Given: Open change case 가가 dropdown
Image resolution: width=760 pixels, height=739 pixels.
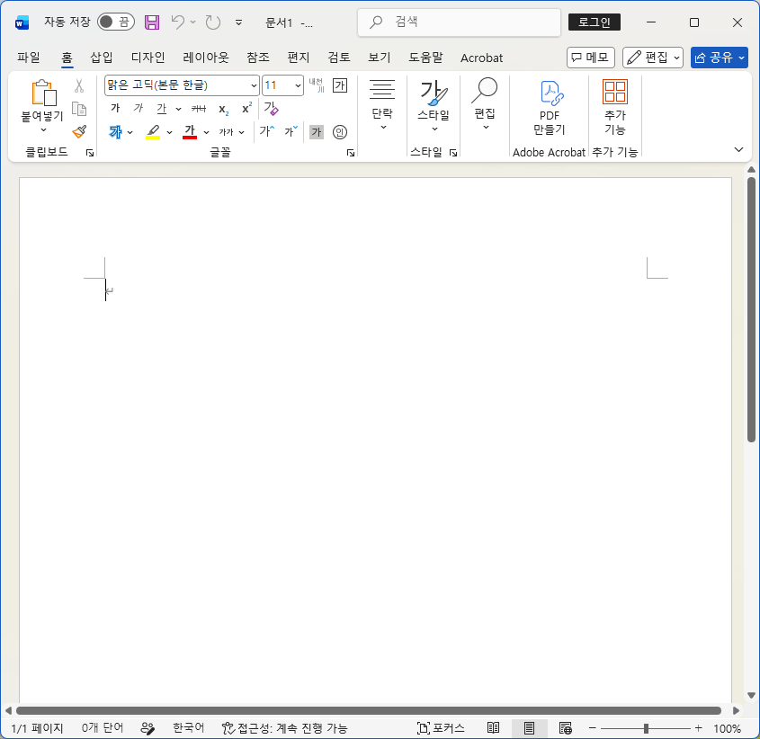Looking at the screenshot, I should [x=231, y=132].
